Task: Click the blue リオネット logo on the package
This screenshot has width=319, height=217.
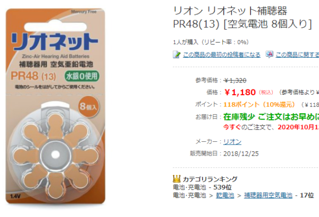Action: click(x=54, y=40)
